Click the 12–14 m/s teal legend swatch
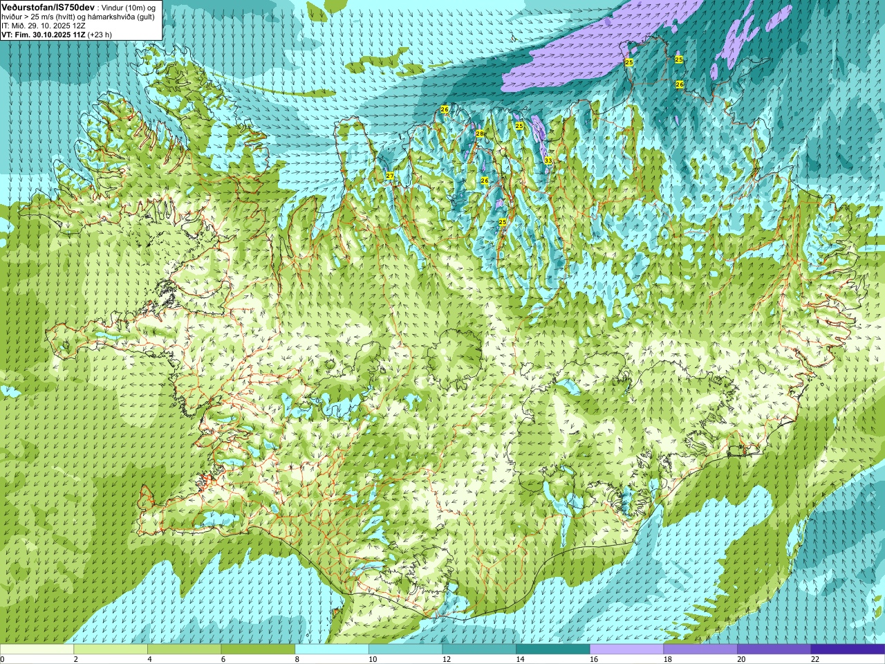This screenshot has height=664, width=885. point(479,649)
